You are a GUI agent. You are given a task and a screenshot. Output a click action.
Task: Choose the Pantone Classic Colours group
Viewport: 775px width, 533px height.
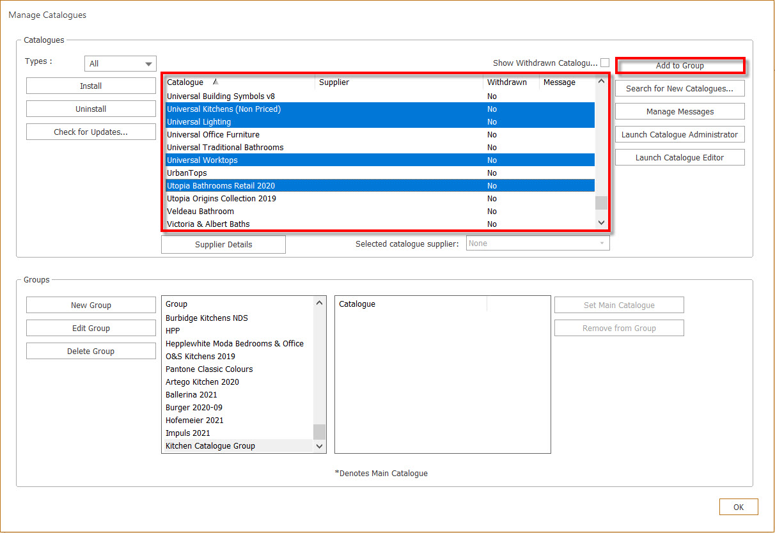(209, 369)
